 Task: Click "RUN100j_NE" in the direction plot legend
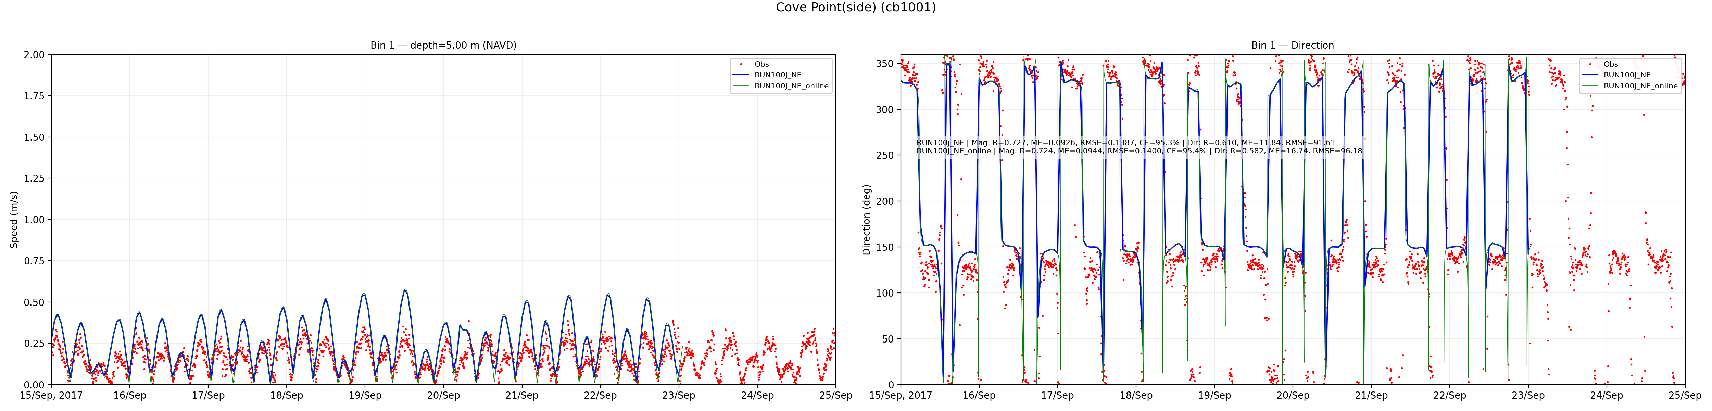(x=1627, y=75)
